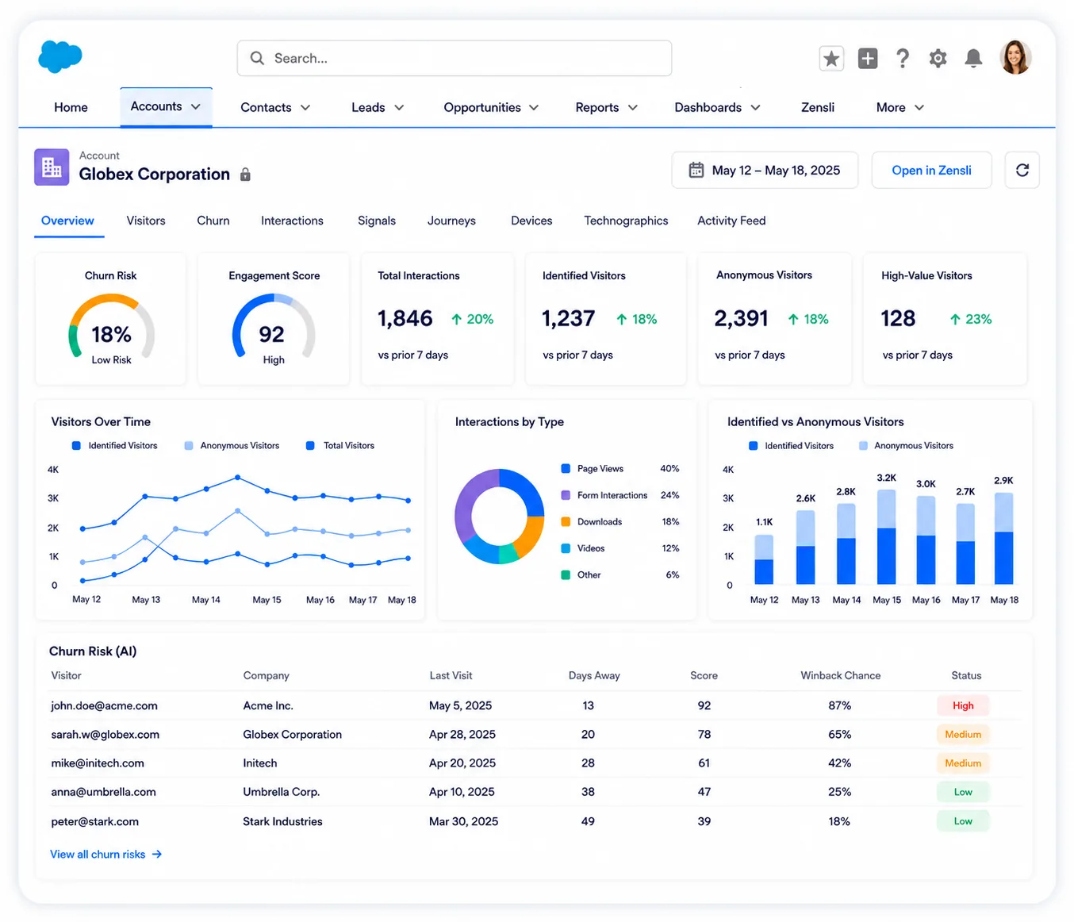
Task: Click the May 15 bar labeled 3.2K
Action: tap(886, 536)
